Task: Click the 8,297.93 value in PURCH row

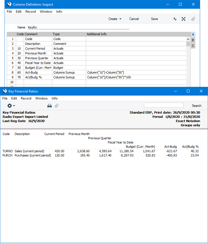Action: 127,155
